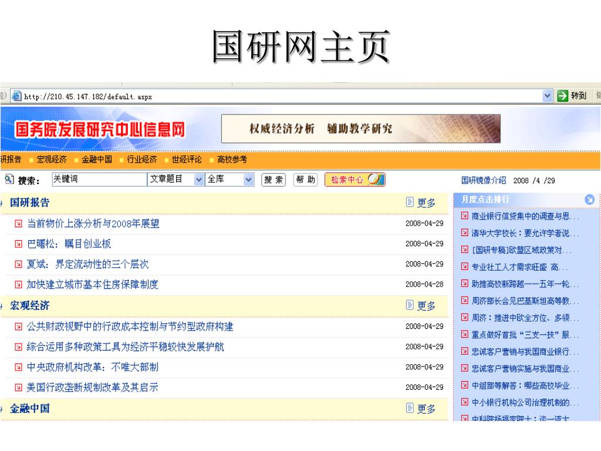Click the 金融中国 section heading
Screen dimensions: 601x451
pos(29,409)
